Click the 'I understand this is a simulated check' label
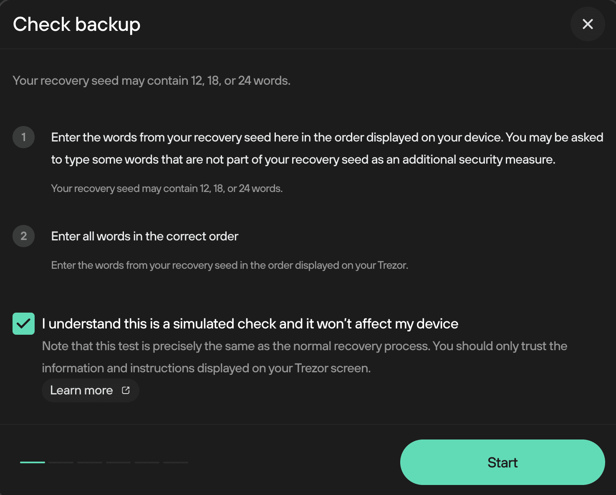616x495 pixels. [x=250, y=323]
